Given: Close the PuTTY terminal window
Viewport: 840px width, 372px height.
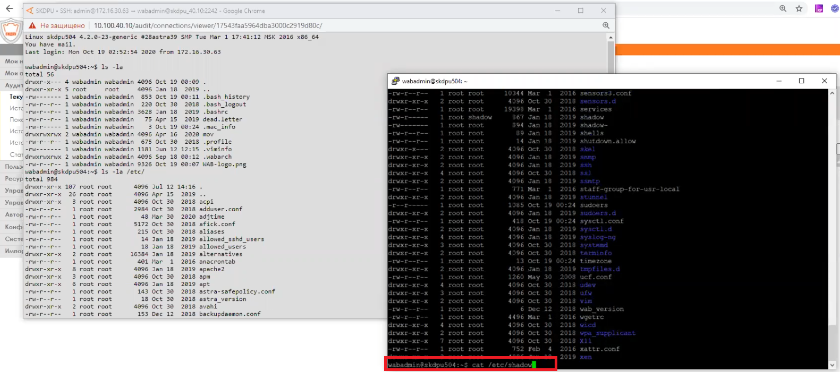Looking at the screenshot, I should pos(825,81).
